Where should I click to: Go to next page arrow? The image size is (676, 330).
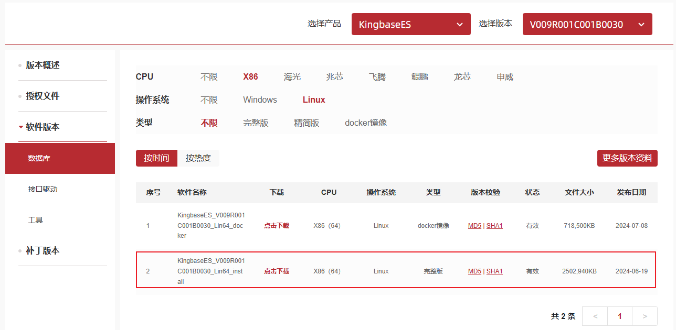click(645, 316)
